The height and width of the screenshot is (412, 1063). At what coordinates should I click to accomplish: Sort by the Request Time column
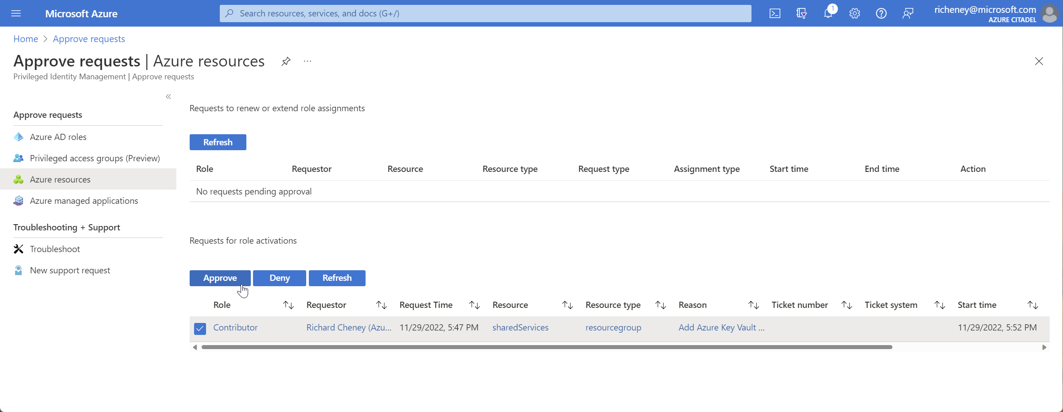pos(475,305)
